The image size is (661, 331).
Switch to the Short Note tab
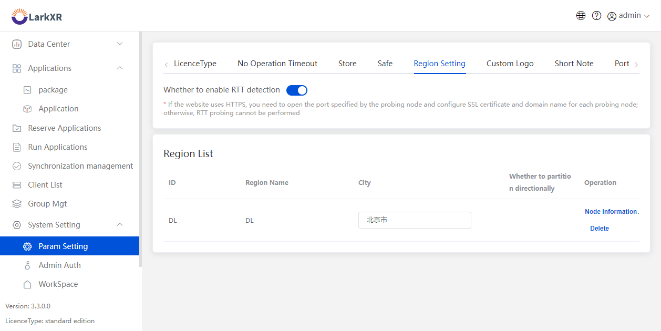pos(574,64)
